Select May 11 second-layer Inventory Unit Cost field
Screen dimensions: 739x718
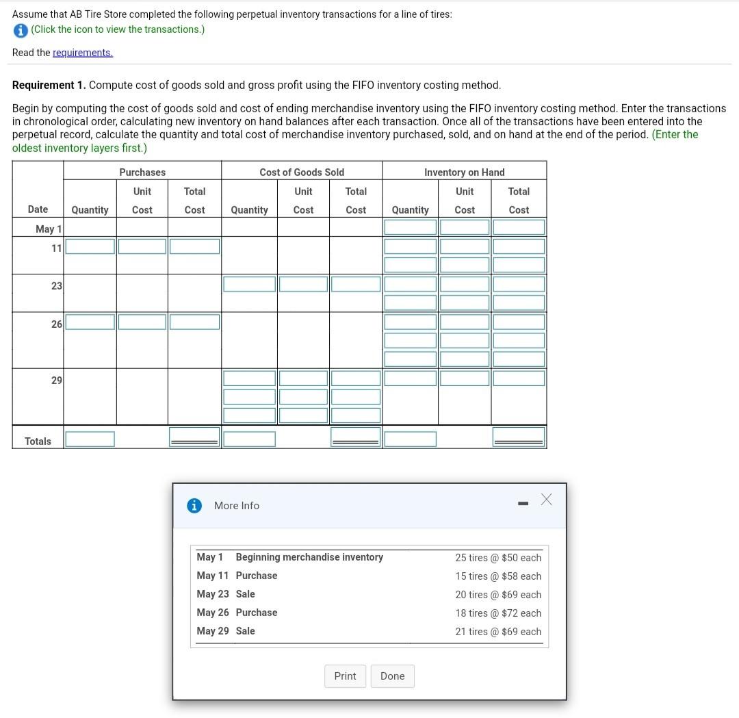point(464,265)
